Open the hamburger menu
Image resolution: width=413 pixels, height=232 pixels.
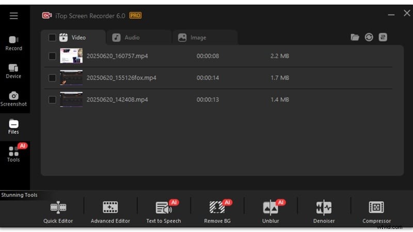[14, 16]
